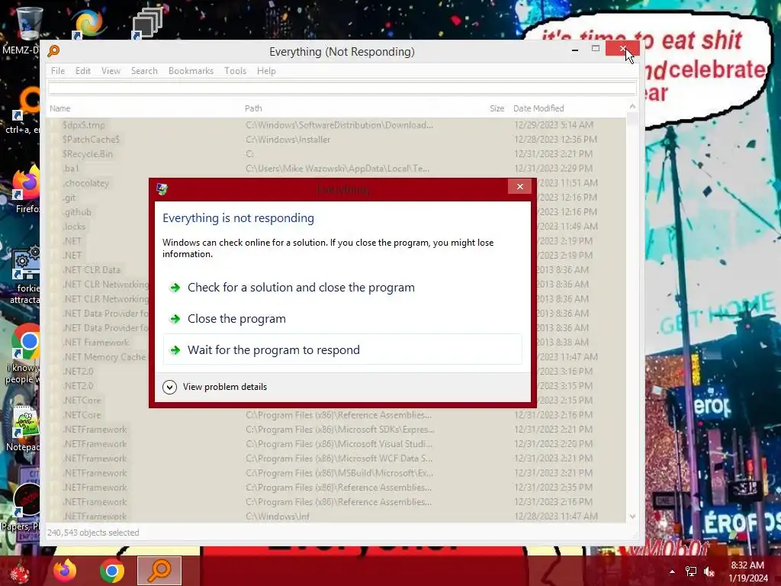Viewport: 781px width, 586px height.
Task: Click the Everything magnifier icon in title bar
Action: click(54, 51)
